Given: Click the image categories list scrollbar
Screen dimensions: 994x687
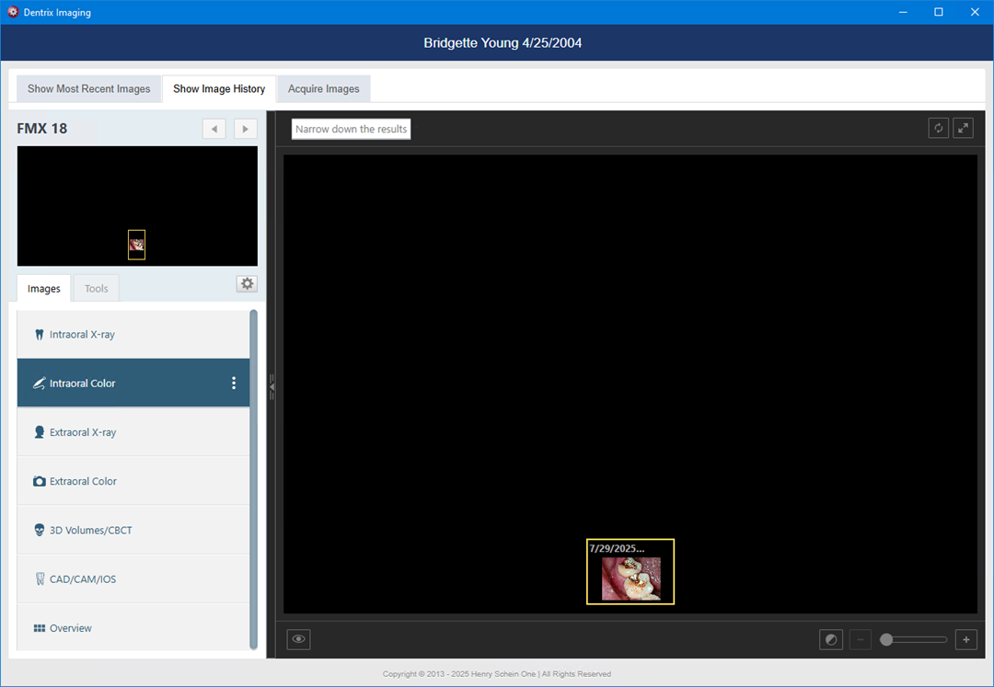Looking at the screenshot, I should [x=254, y=479].
